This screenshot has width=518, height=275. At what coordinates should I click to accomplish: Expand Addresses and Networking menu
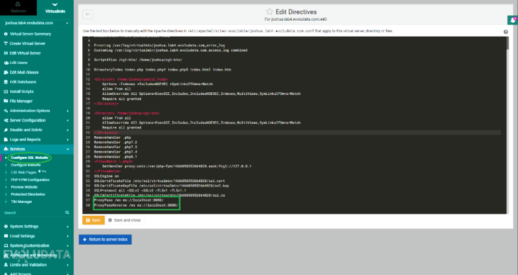pyautogui.click(x=37, y=255)
